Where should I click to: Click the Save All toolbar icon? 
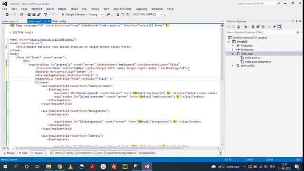pyautogui.click(x=39, y=15)
